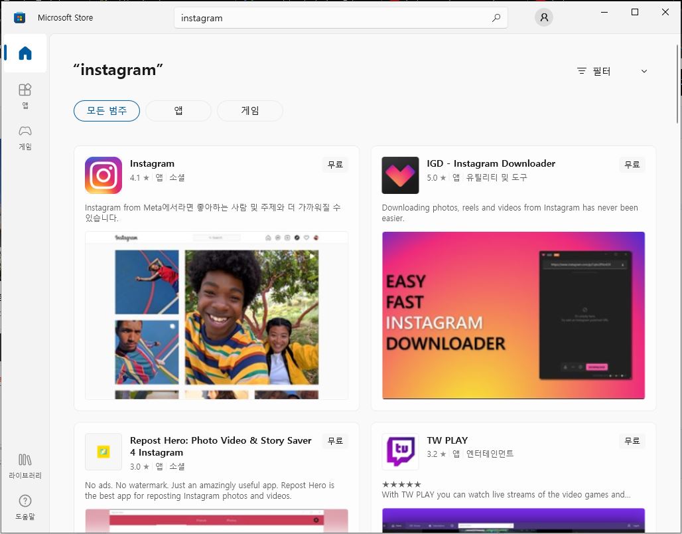This screenshot has height=534, width=682.
Task: Open the Games section in sidebar
Action: (25, 137)
